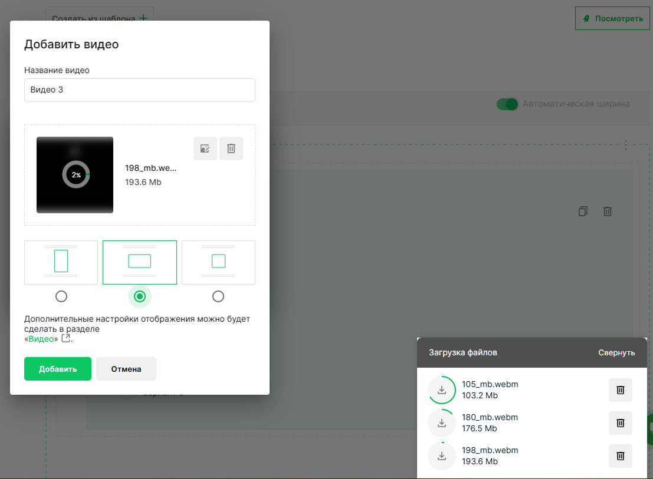The height and width of the screenshot is (479, 653).
Task: Collapse upload panel via Свернуть
Action: [x=616, y=352]
